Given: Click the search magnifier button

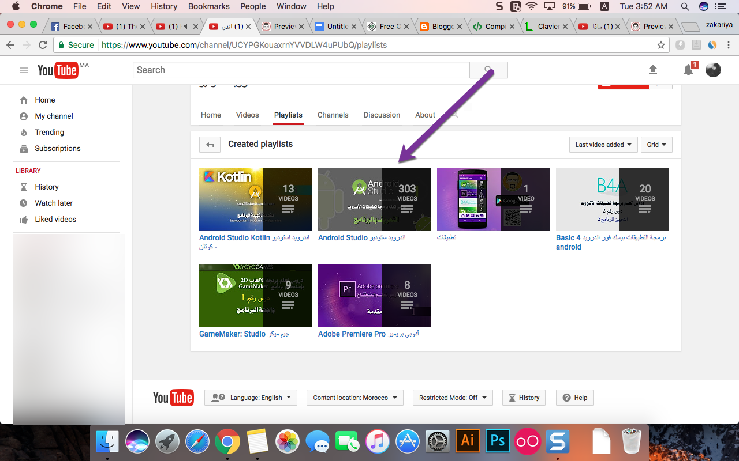Looking at the screenshot, I should pos(488,70).
